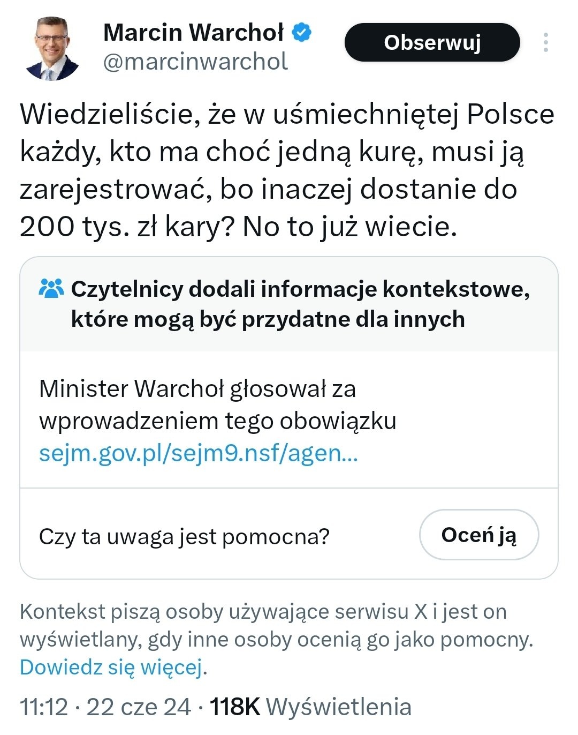Click the note text Minister Warchoł głosował
Viewport: 578px width, 735px height.
click(x=218, y=405)
